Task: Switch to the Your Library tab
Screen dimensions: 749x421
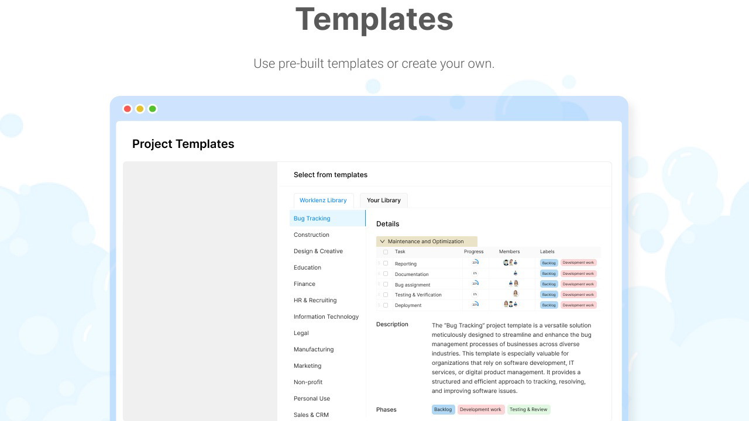Action: coord(384,201)
